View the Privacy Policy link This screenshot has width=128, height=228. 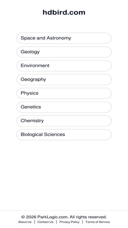pyautogui.click(x=69, y=222)
